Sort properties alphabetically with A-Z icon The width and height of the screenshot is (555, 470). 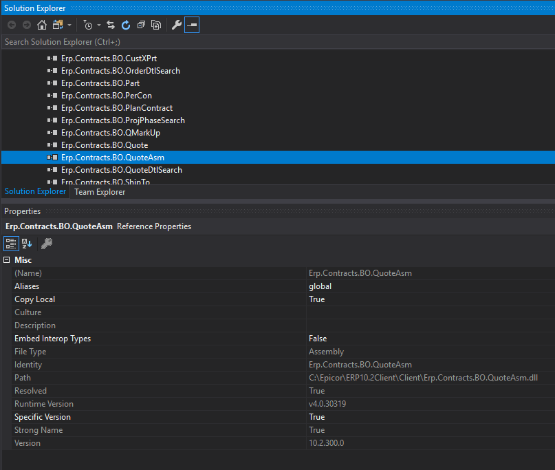click(x=27, y=243)
